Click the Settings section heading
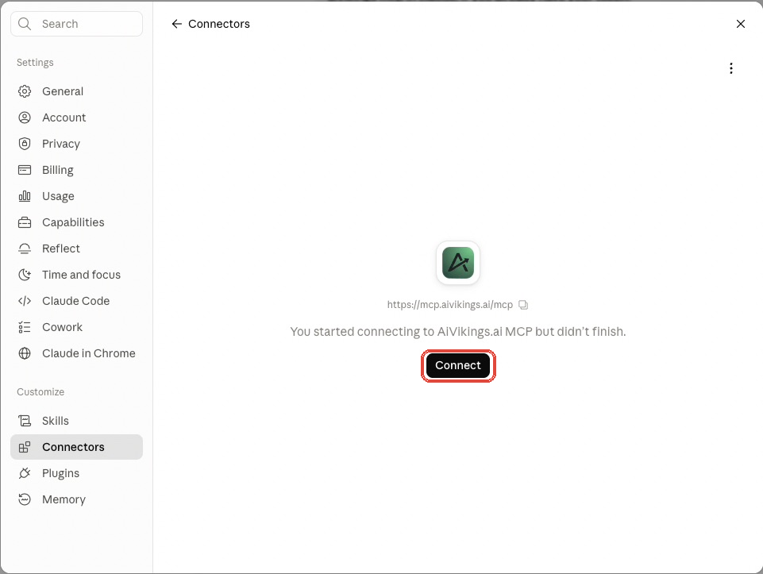The height and width of the screenshot is (574, 763). point(35,63)
